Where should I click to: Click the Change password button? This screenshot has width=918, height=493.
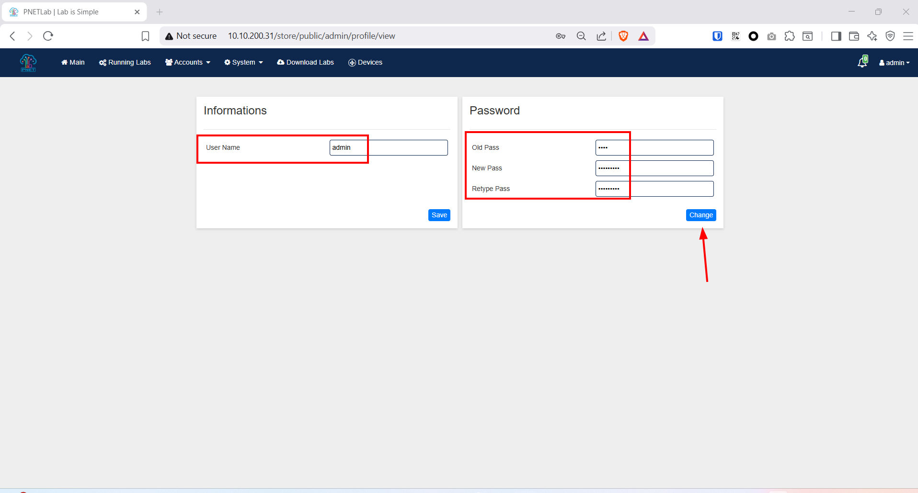[x=701, y=215]
